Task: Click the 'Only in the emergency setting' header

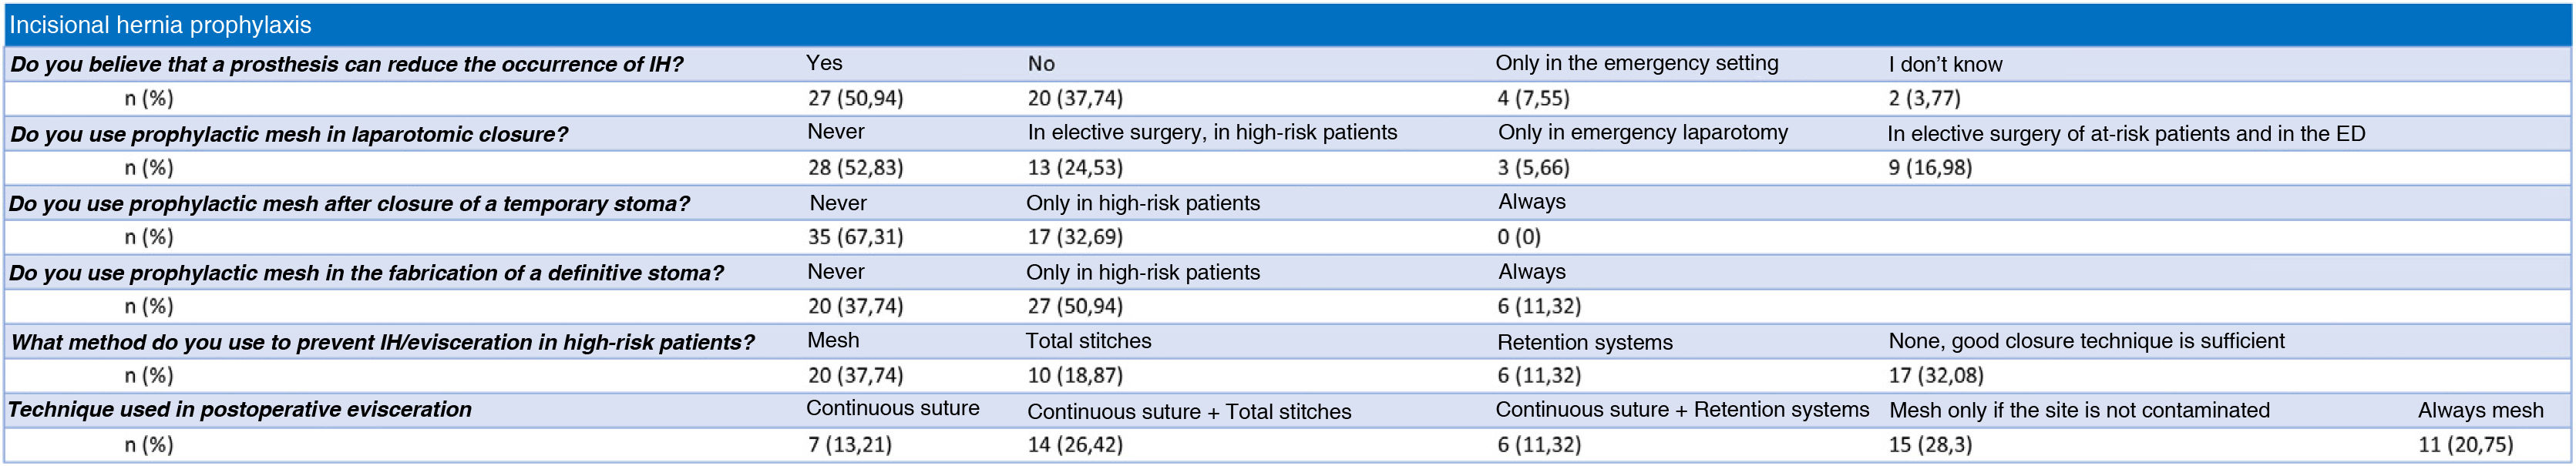Action: point(1636,63)
